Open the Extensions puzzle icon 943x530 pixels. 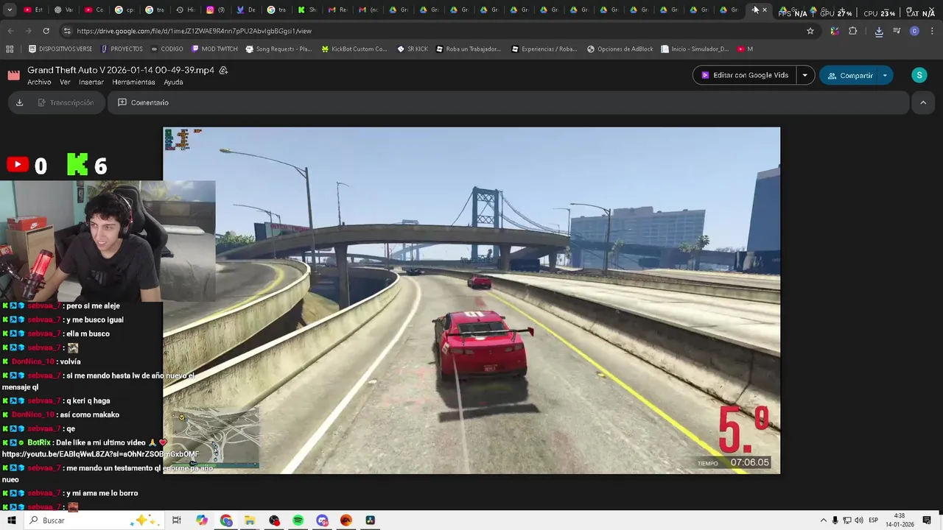pyautogui.click(x=853, y=31)
